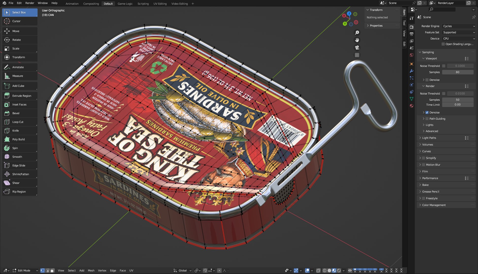Open the Device dropdown
Image resolution: width=478 pixels, height=274 pixels.
click(459, 39)
